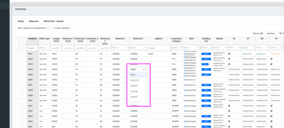Click the funnel filter icon
The width and height of the screenshot is (284, 128).
280,33
